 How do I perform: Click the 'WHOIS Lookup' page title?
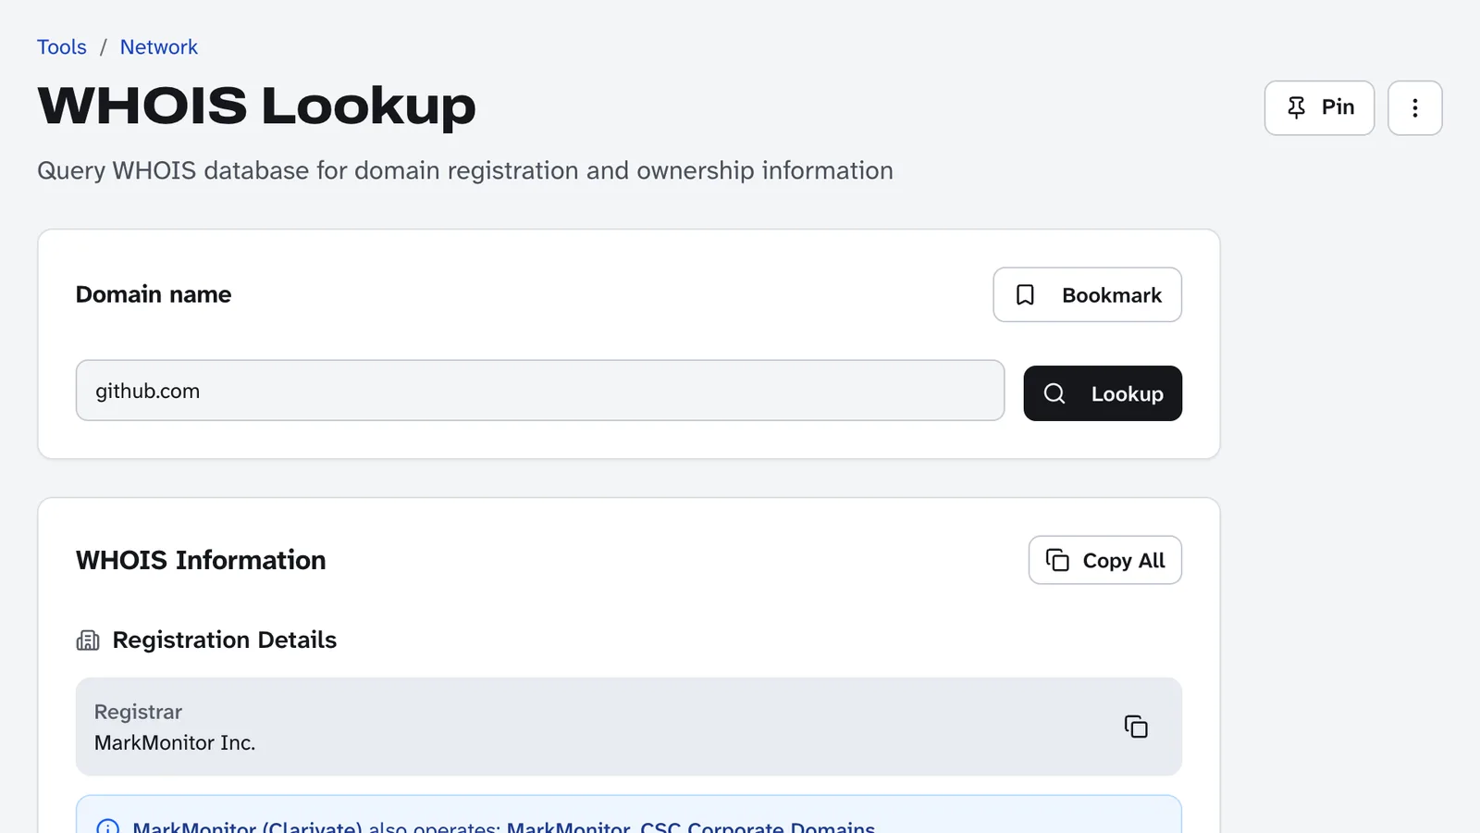point(256,106)
